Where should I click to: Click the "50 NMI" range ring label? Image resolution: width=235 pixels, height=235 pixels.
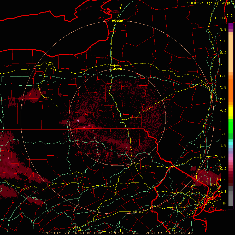117,69
